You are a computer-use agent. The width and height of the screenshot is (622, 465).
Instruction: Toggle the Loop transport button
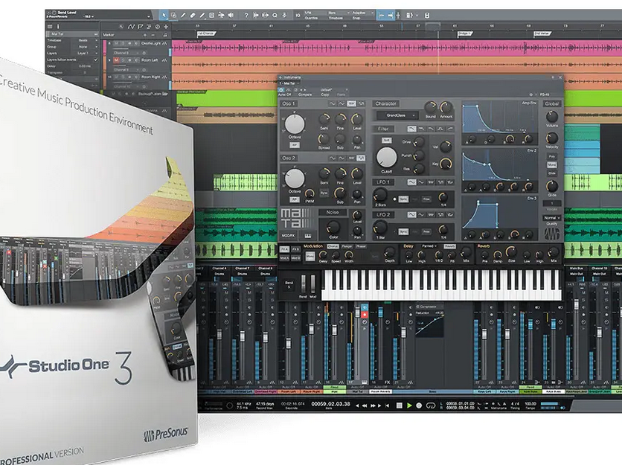pos(430,405)
